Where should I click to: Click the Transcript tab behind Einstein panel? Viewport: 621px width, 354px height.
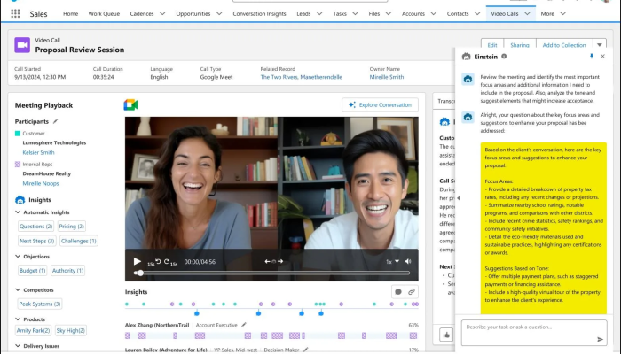coord(446,101)
